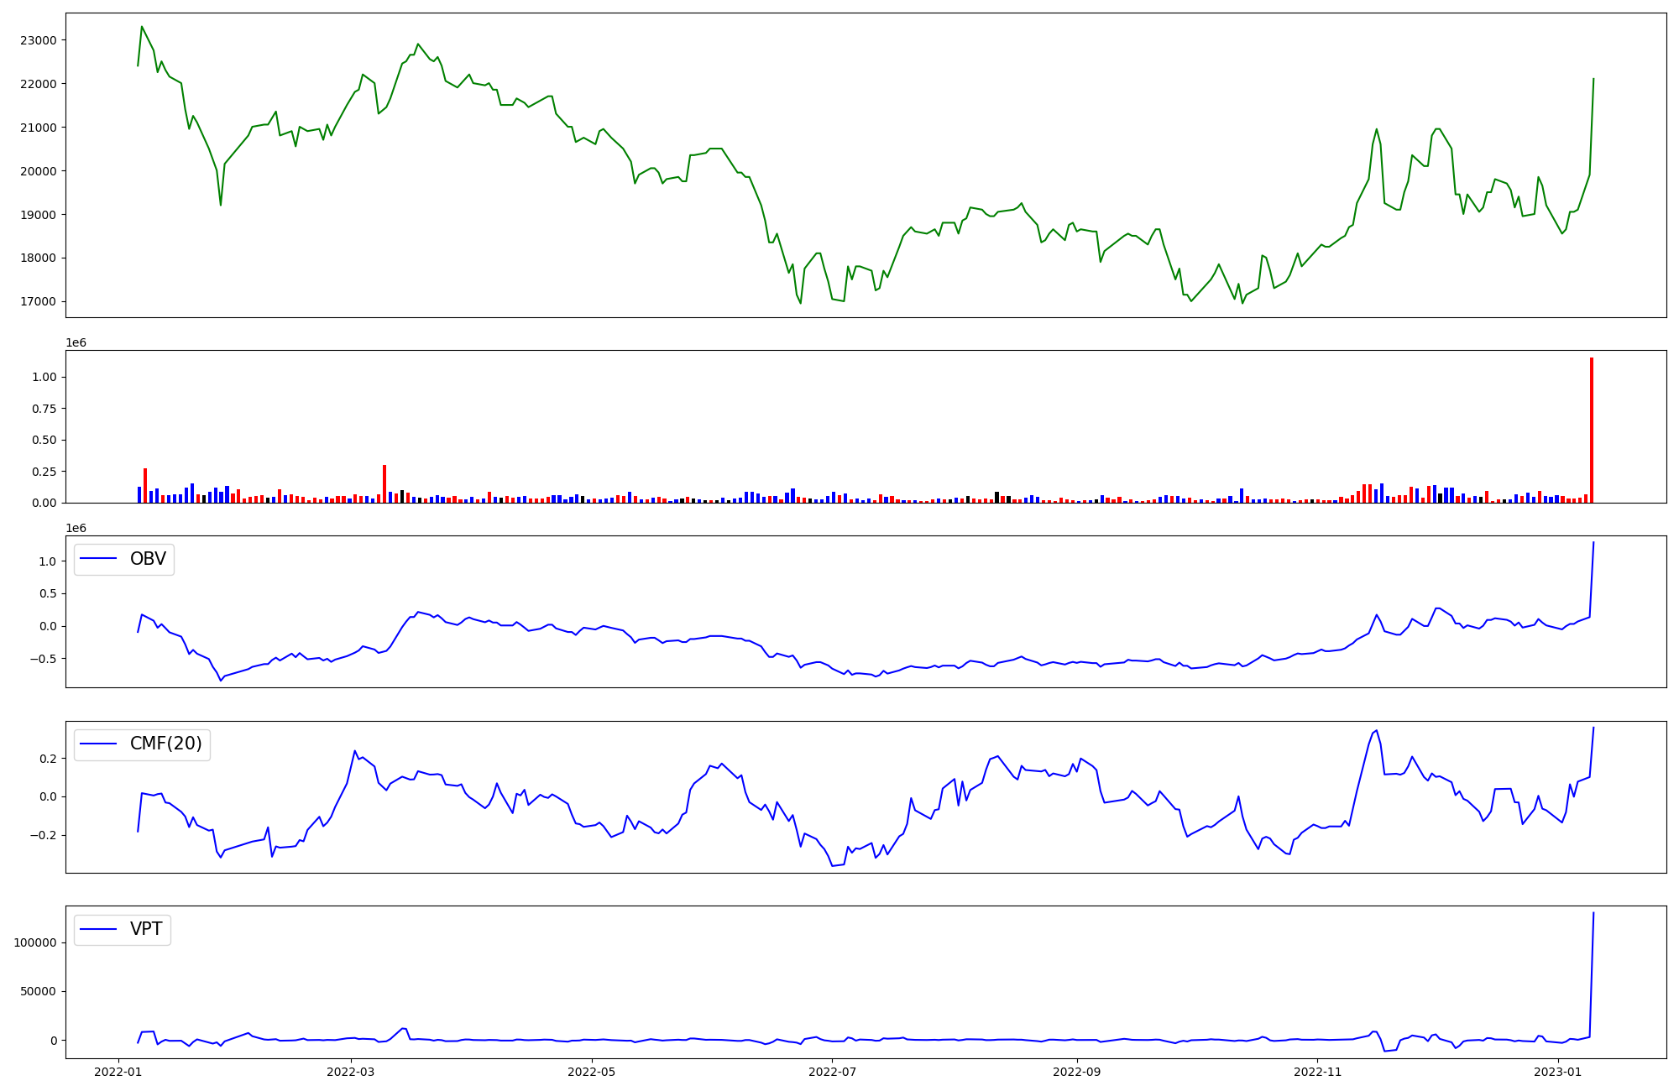Image resolution: width=1679 pixels, height=1091 pixels.
Task: Click the VPT legend label
Action: coord(146,929)
